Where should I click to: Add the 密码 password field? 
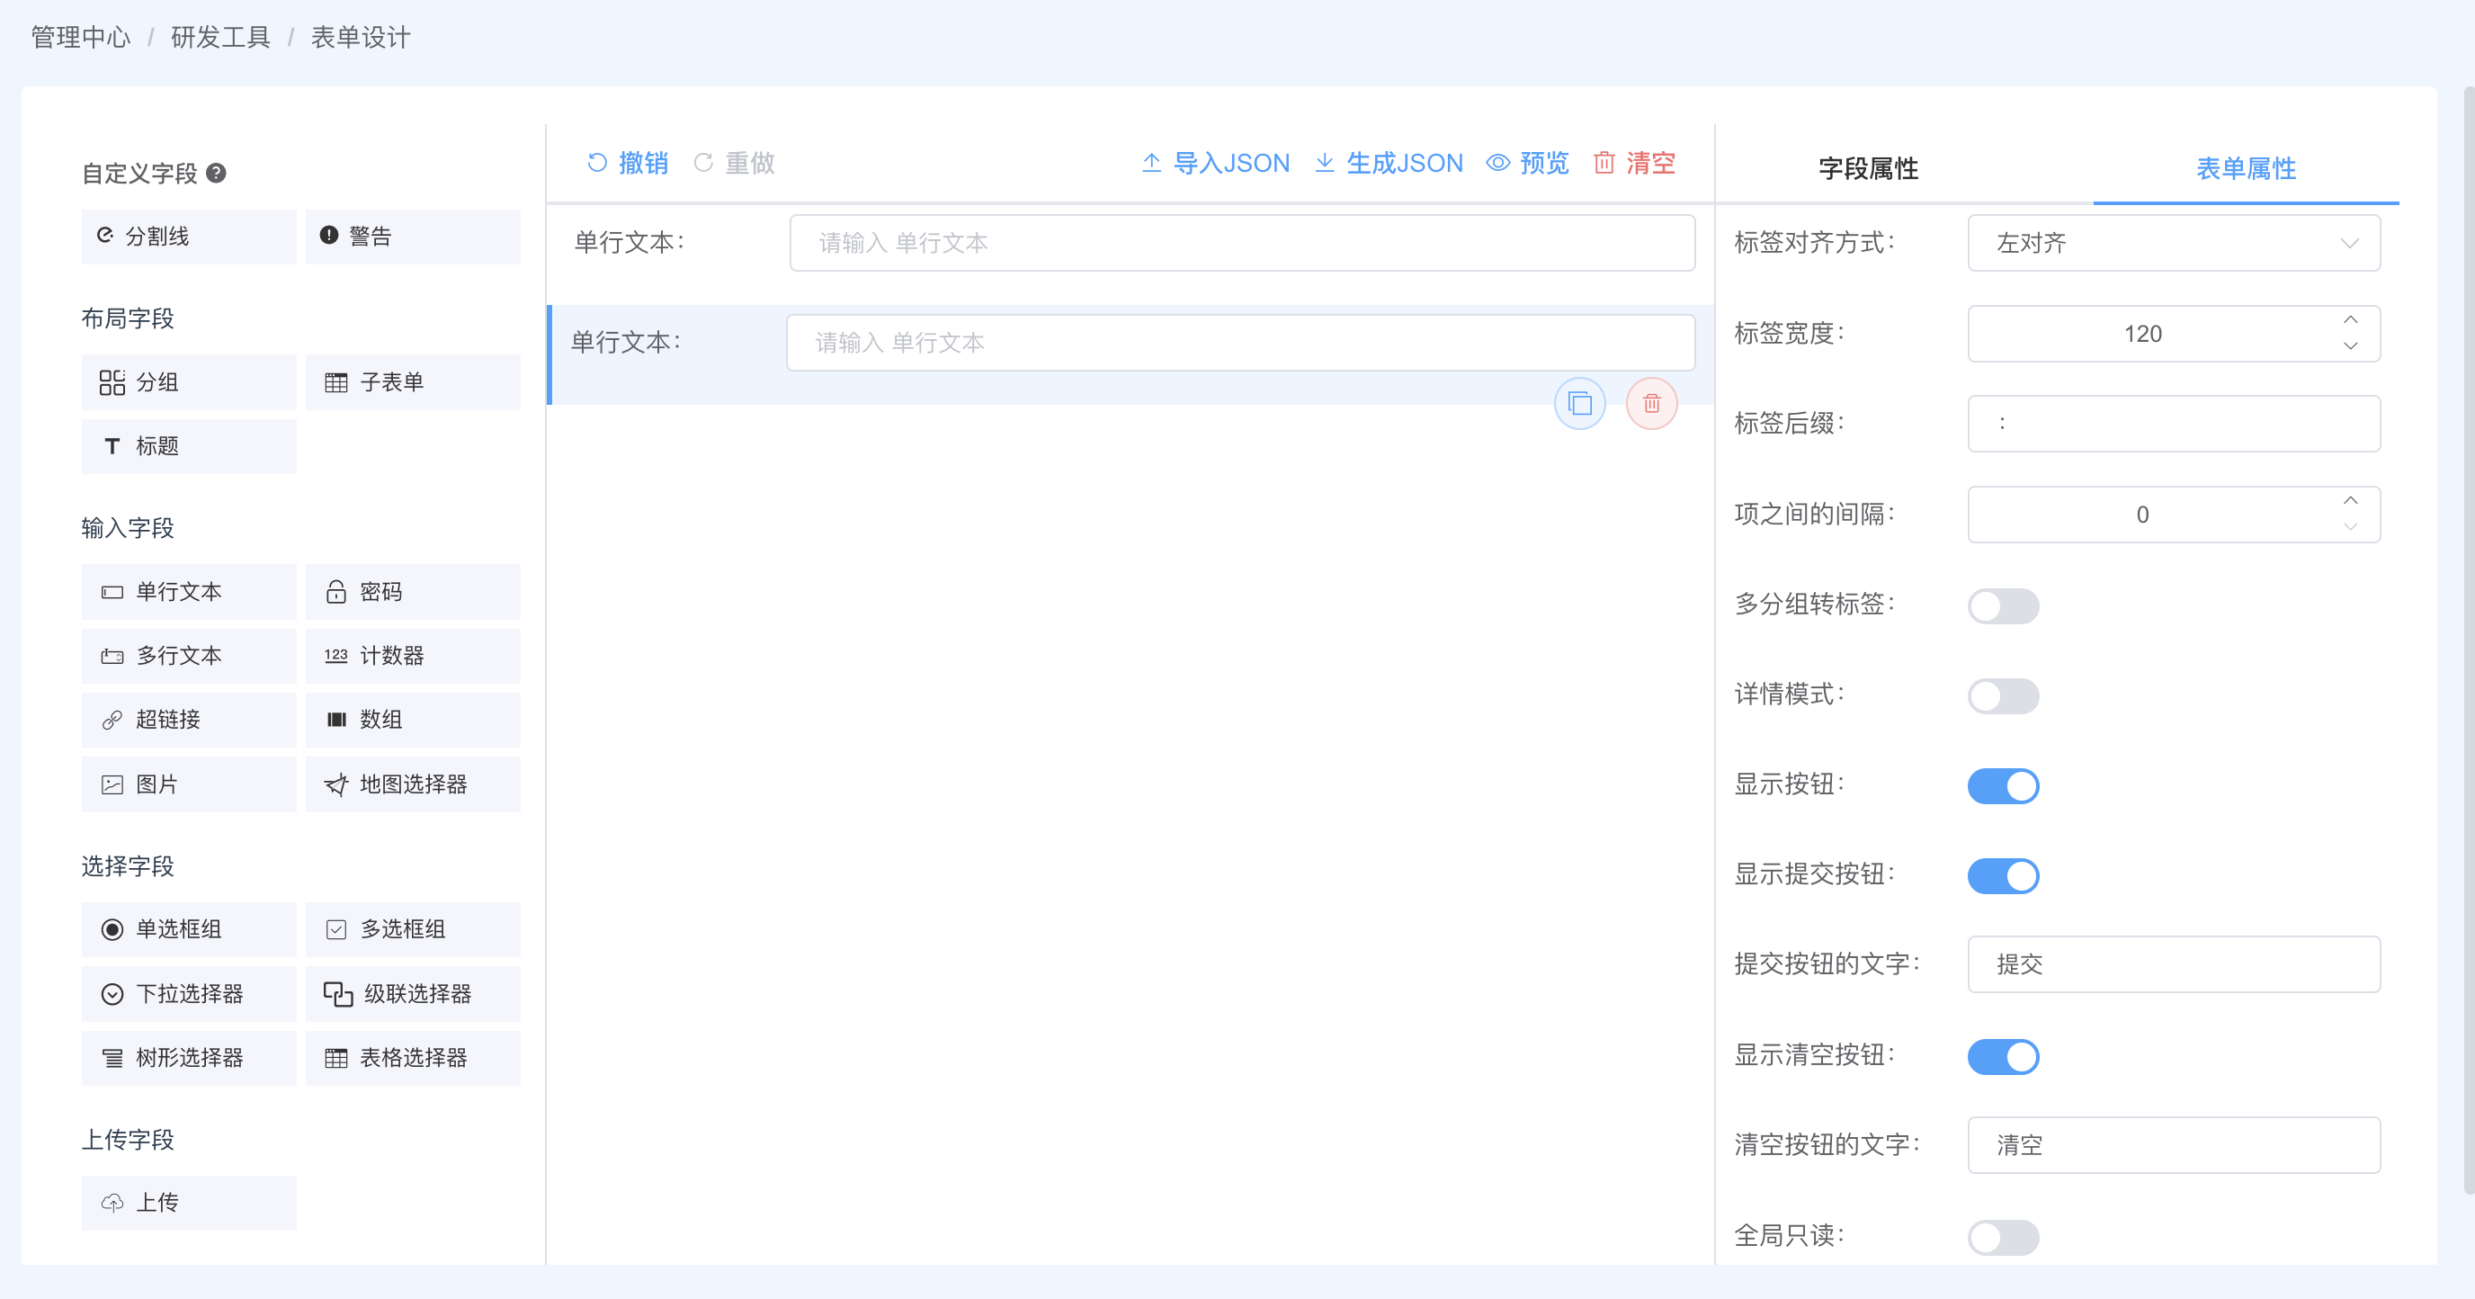pyautogui.click(x=412, y=592)
